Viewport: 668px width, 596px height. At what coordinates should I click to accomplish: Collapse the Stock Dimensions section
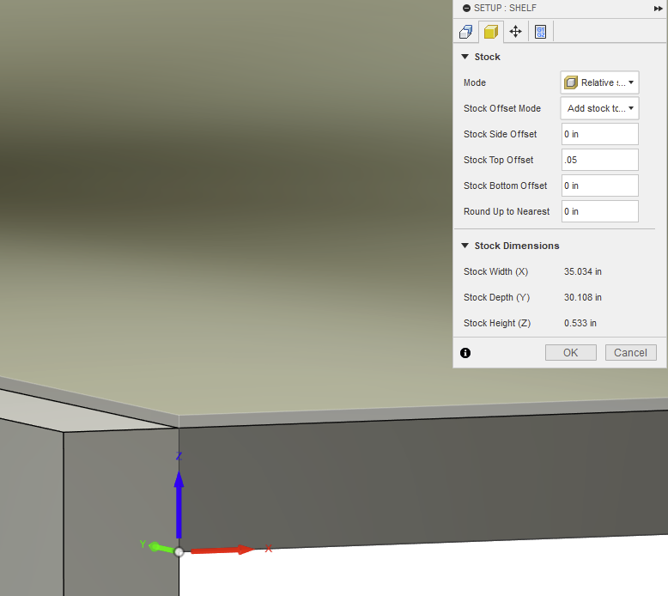click(x=465, y=246)
